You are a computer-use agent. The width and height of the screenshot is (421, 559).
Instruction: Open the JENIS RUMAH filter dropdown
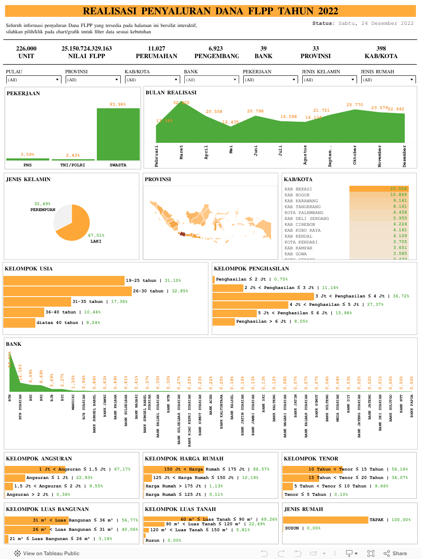[389, 80]
